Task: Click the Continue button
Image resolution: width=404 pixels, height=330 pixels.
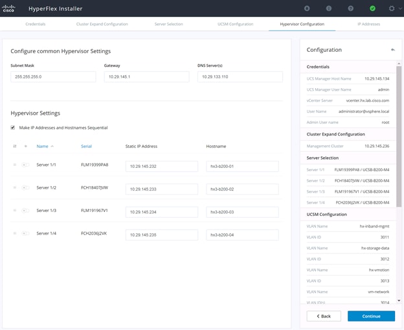Action: (x=371, y=316)
